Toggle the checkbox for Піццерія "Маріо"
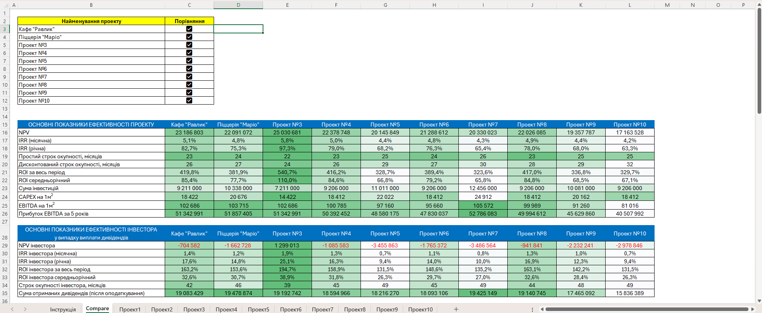This screenshot has height=313, width=762. click(189, 37)
